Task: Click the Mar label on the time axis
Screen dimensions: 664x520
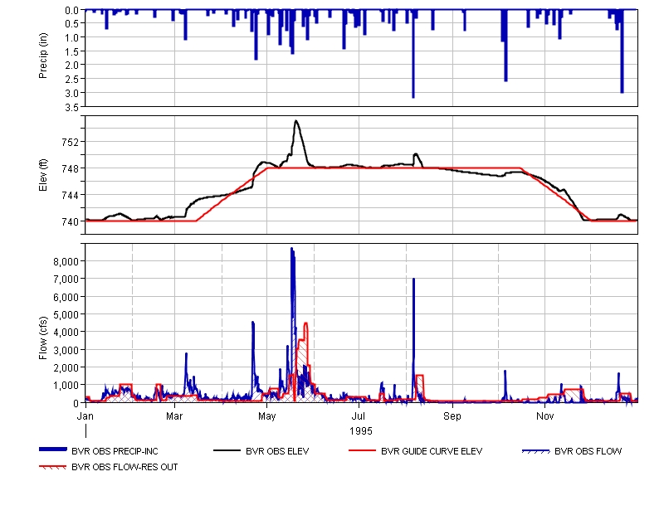Action: (x=175, y=415)
